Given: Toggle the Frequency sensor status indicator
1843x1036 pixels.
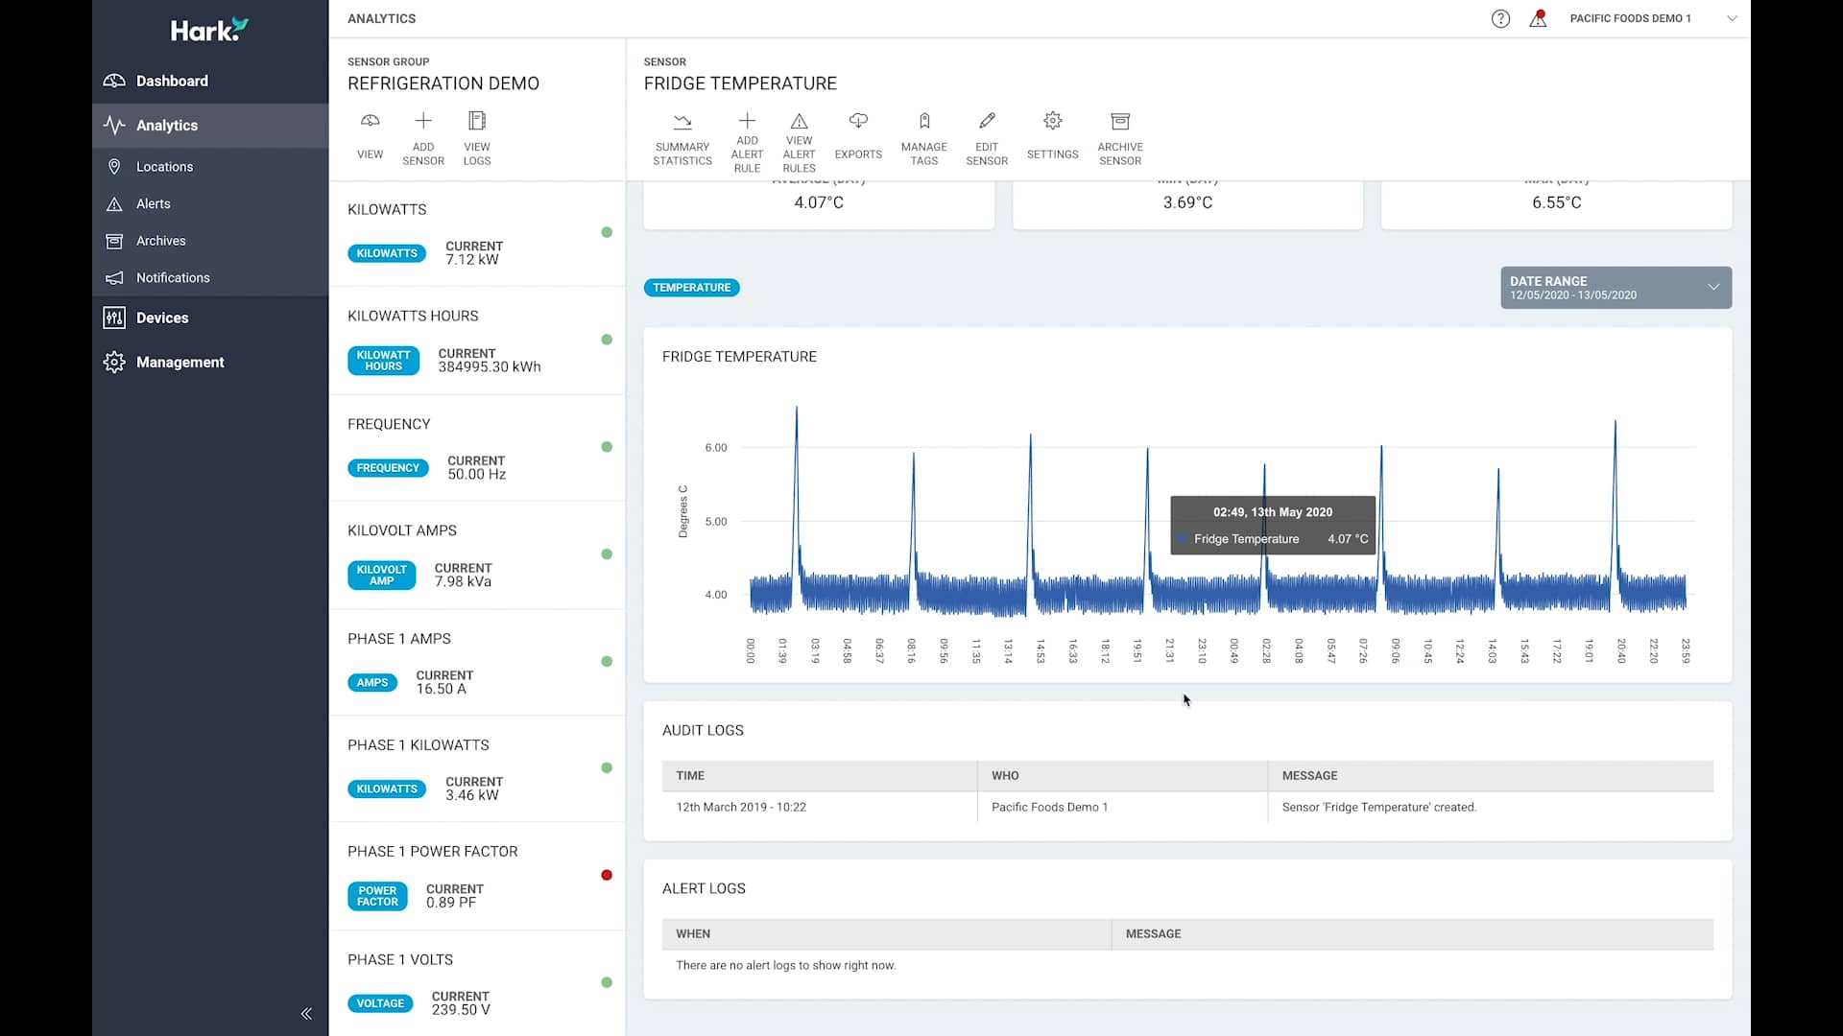Looking at the screenshot, I should 607,446.
